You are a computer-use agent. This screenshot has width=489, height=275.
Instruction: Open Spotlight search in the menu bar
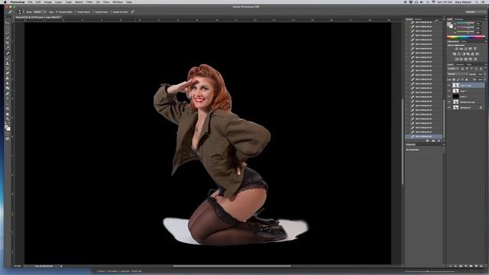point(477,2)
